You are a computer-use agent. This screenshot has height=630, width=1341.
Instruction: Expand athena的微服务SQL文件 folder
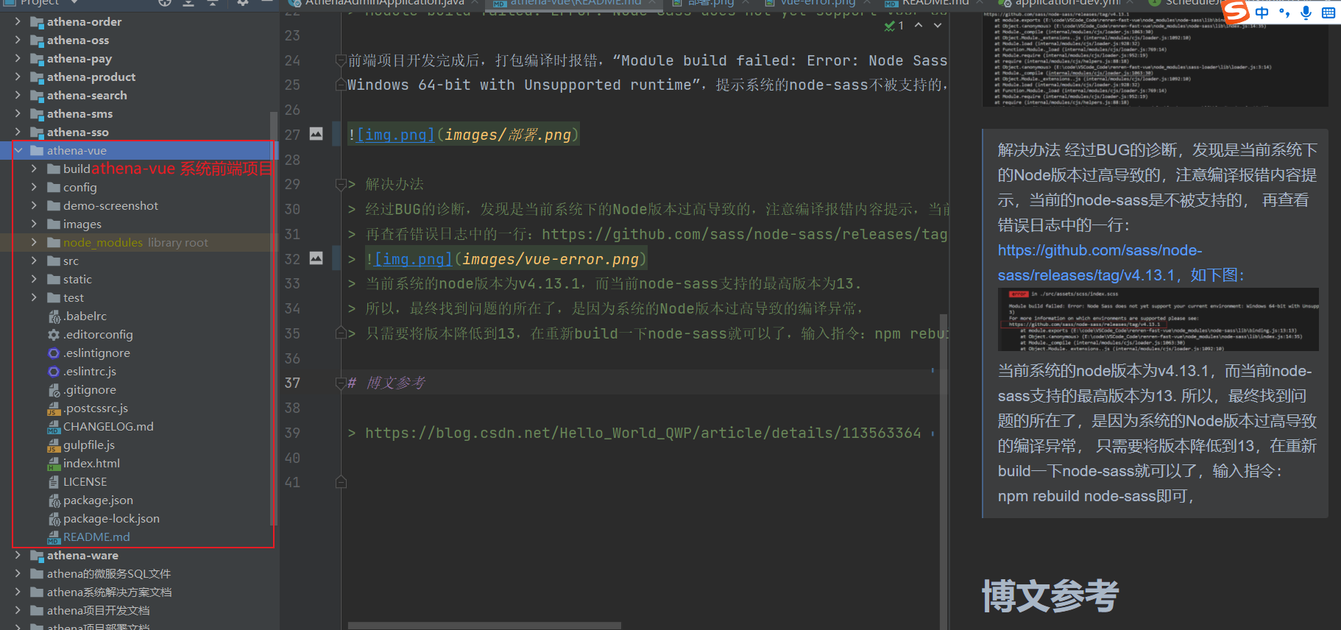click(18, 573)
